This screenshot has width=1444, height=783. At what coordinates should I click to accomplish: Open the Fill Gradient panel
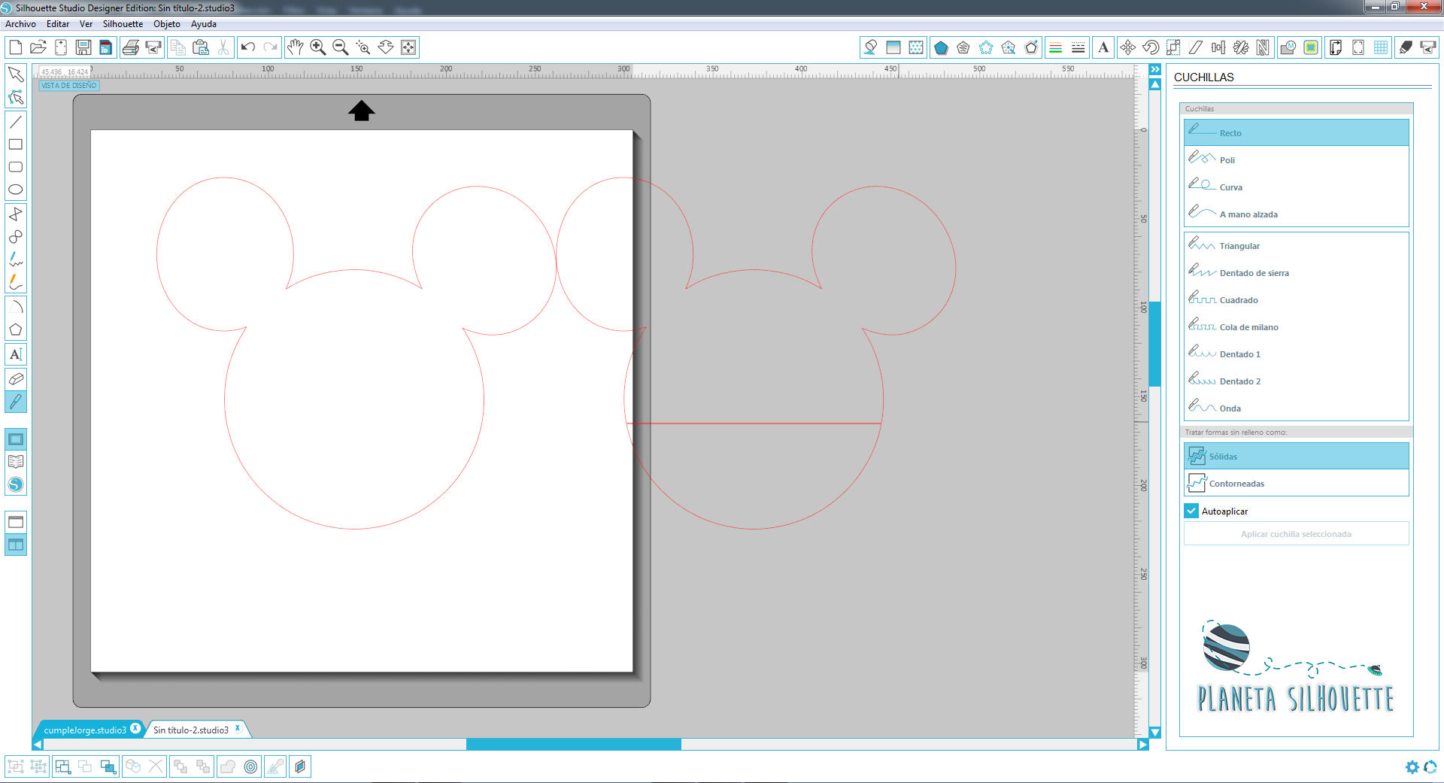(893, 47)
